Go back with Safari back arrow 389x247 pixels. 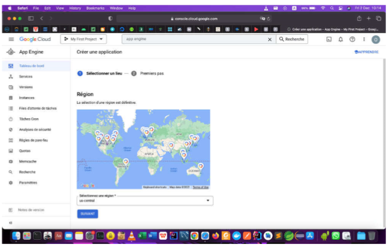pyautogui.click(x=42, y=19)
